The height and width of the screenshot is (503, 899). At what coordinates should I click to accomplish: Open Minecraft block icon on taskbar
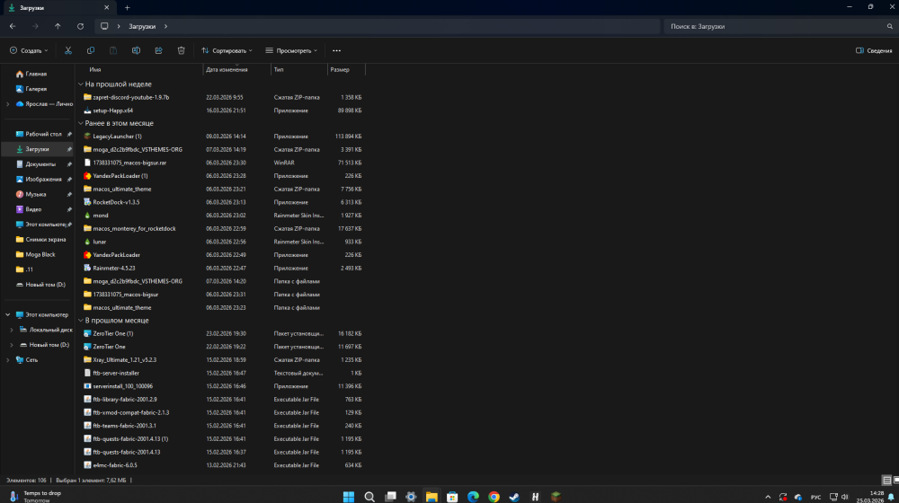click(556, 496)
